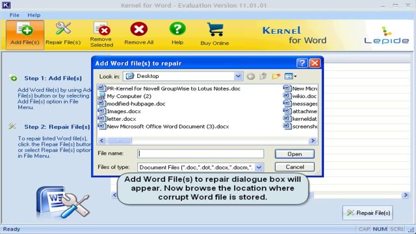Select the messages file in right column
This screenshot has width=416, height=234.
pyautogui.click(x=300, y=104)
